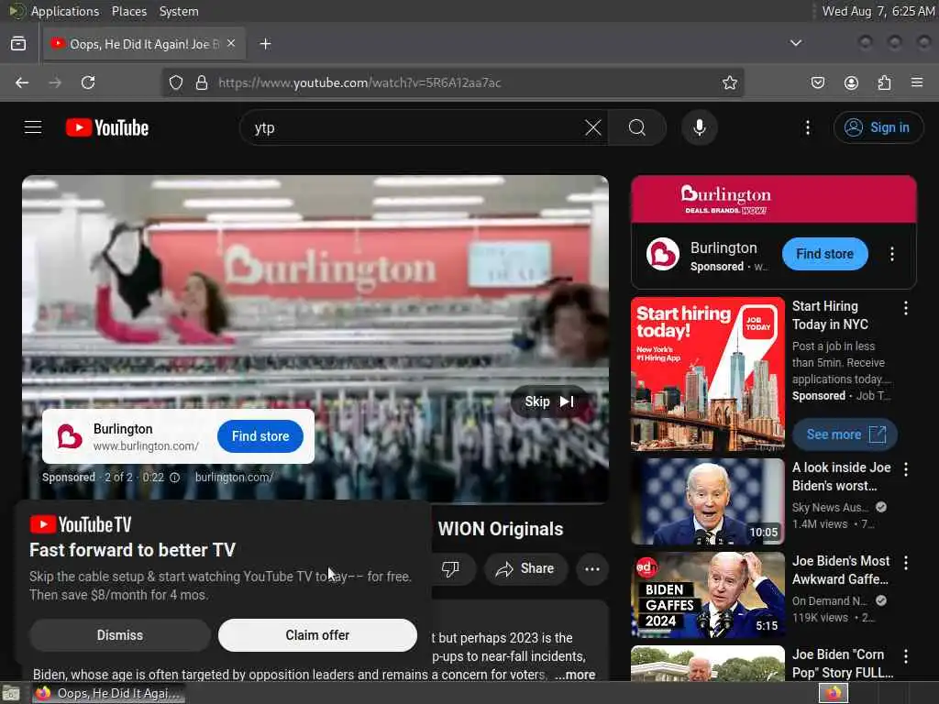Open Firefox application menu
Screen dimensions: 939x704
917,82
